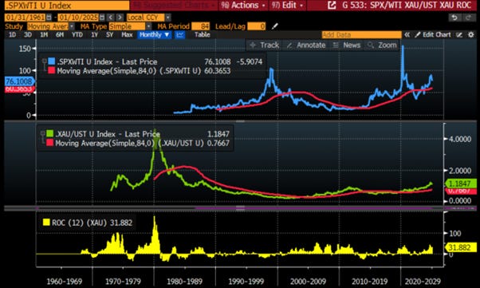The image size is (480, 288).
Task: Open the pop-out chart window icon
Action: click(x=332, y=6)
